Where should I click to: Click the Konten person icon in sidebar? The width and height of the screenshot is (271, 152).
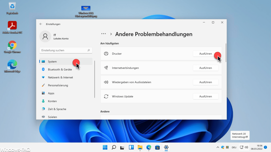[x=43, y=101]
